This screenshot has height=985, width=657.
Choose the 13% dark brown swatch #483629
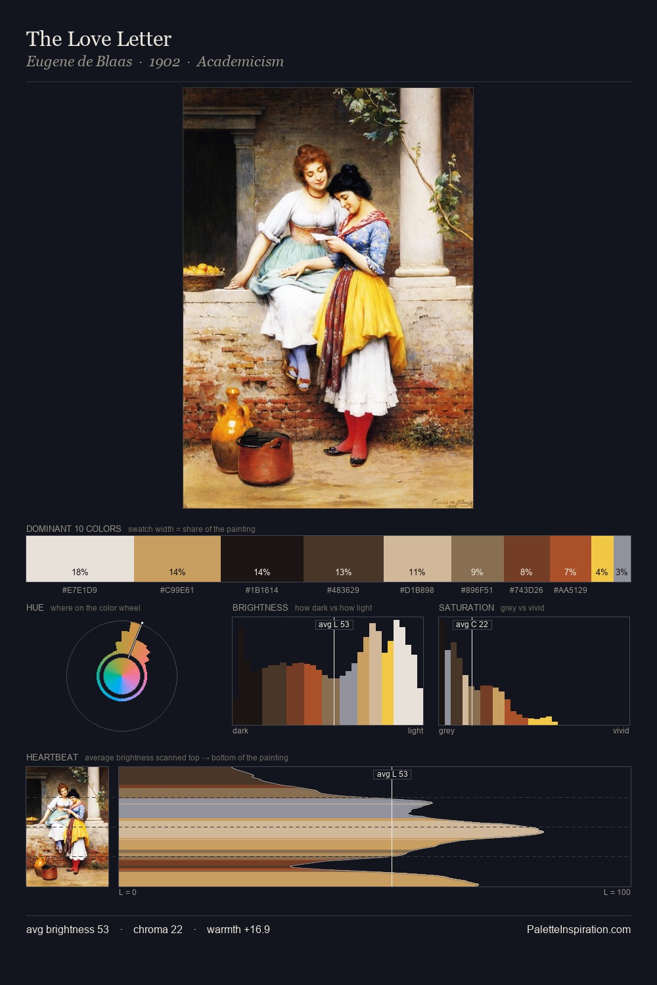click(x=344, y=559)
